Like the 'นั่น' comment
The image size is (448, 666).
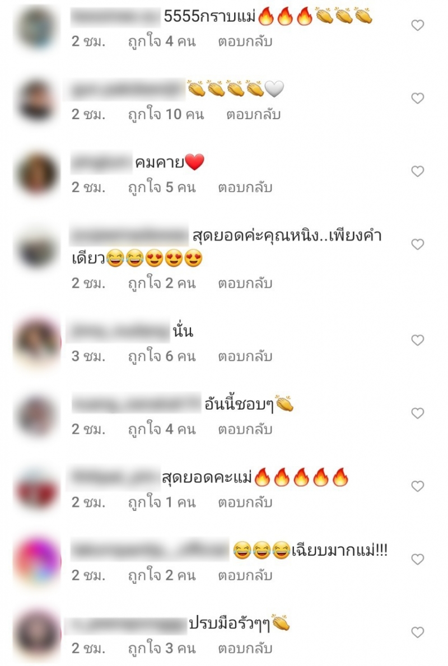418,340
